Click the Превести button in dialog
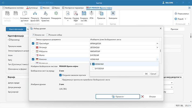This screenshot has width=192, height=108. point(118,96)
